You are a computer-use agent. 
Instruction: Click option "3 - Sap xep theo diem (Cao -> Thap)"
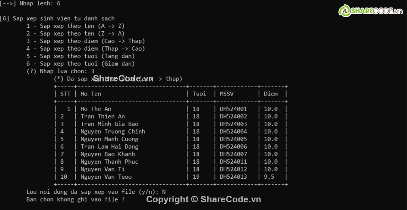click(x=86, y=41)
